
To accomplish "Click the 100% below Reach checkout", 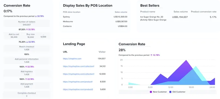I will (27, 54).
